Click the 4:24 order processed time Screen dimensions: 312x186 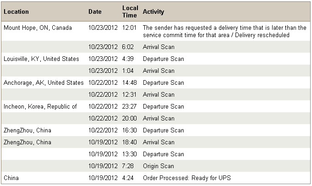pyautogui.click(x=128, y=178)
